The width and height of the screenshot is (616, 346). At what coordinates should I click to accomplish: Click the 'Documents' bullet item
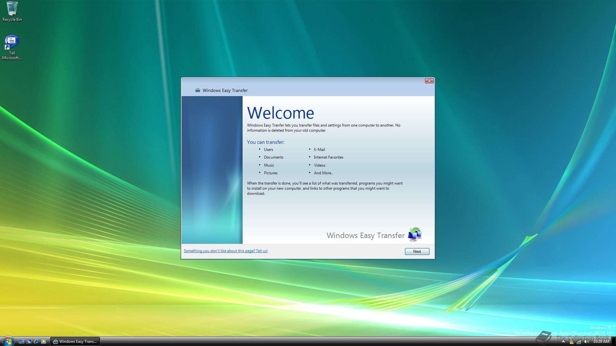[274, 157]
